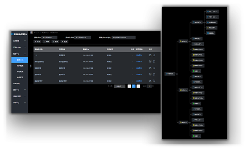This screenshot has width=248, height=151.
Task: Select the root node of the tree diagram
Action: pyautogui.click(x=170, y=74)
